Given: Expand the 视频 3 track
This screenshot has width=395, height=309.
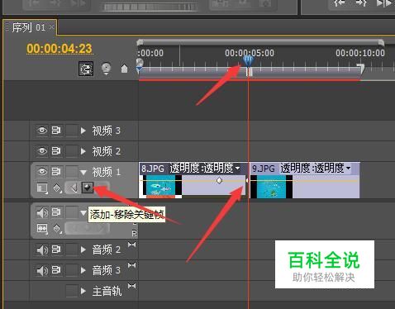Looking at the screenshot, I should click(83, 131).
